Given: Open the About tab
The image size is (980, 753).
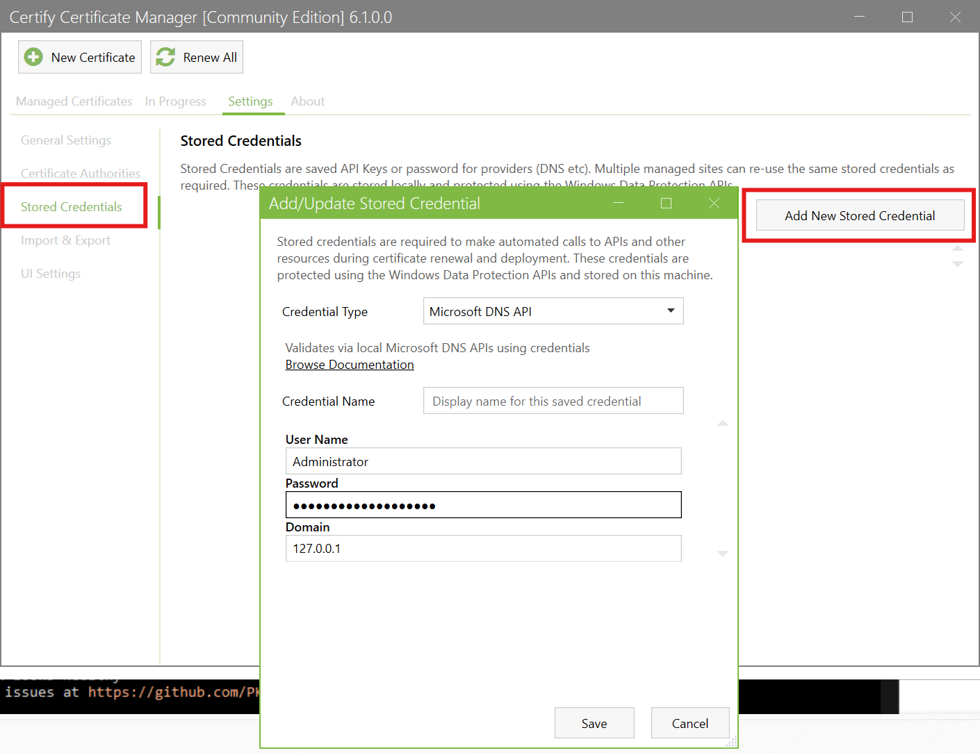Looking at the screenshot, I should (308, 101).
